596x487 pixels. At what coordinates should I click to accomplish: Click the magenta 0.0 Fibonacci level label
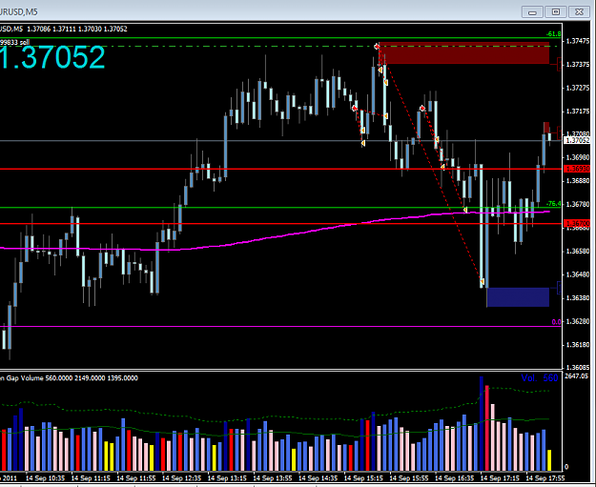click(x=556, y=322)
